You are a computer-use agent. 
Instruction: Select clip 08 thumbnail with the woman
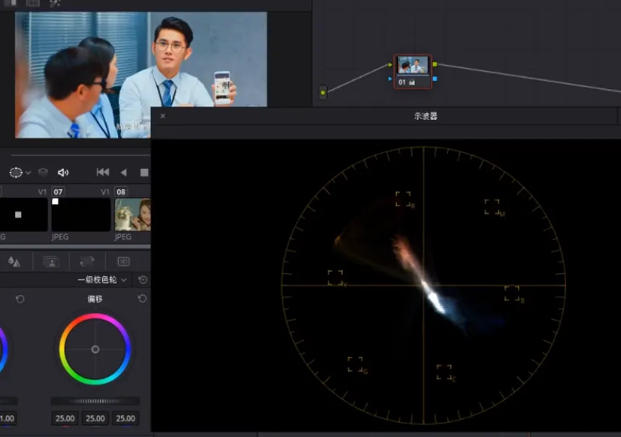coord(133,215)
